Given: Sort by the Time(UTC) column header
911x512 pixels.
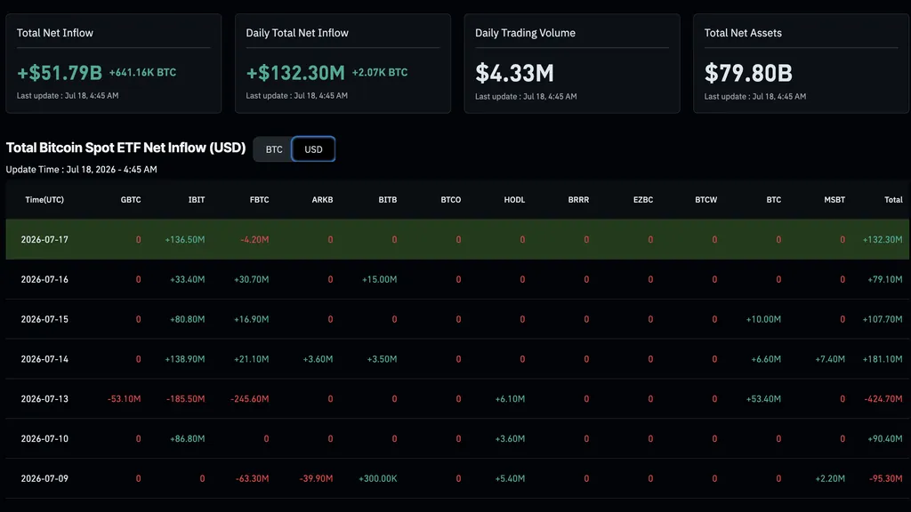Looking at the screenshot, I should click(44, 200).
